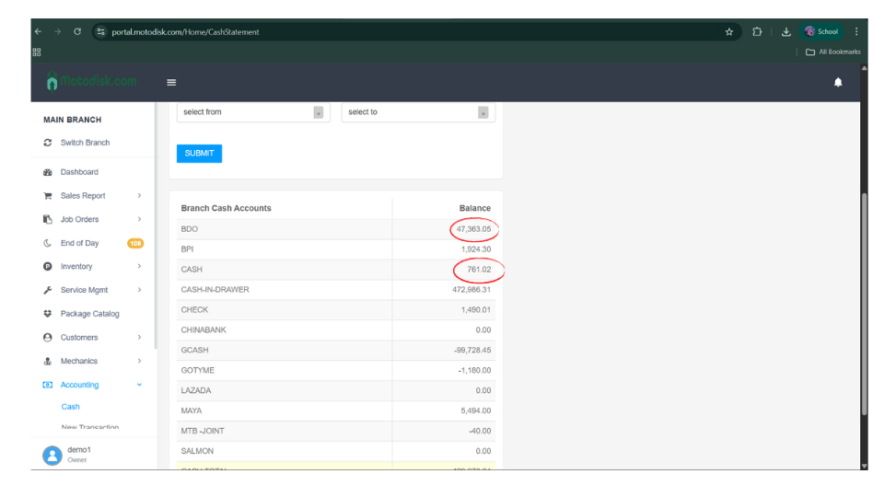
Task: Click the Service Mgmt wrench icon
Action: [48, 290]
